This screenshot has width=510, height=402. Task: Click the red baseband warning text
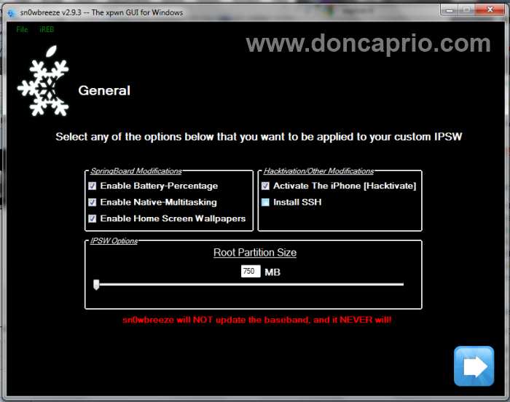coord(257,320)
